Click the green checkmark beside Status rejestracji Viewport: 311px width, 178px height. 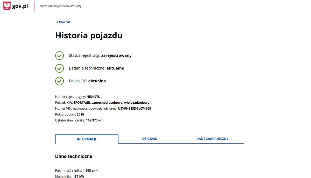[x=59, y=55]
